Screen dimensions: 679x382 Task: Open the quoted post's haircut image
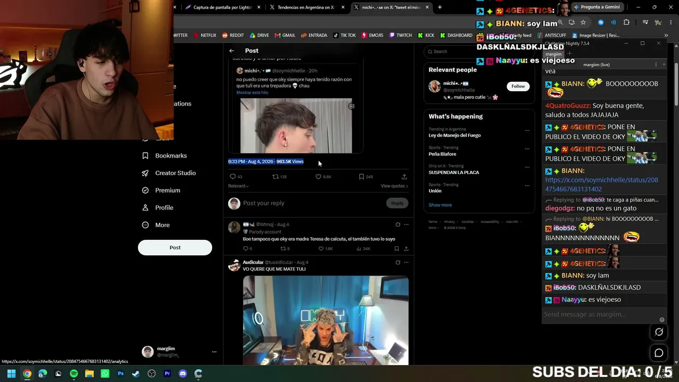[x=296, y=126]
